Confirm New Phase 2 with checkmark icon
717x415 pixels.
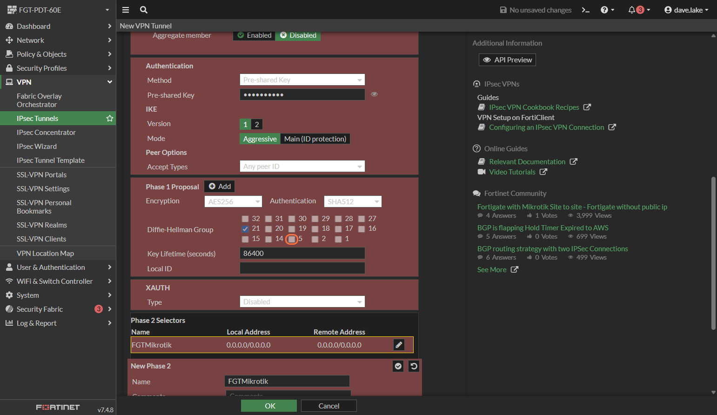pos(398,366)
